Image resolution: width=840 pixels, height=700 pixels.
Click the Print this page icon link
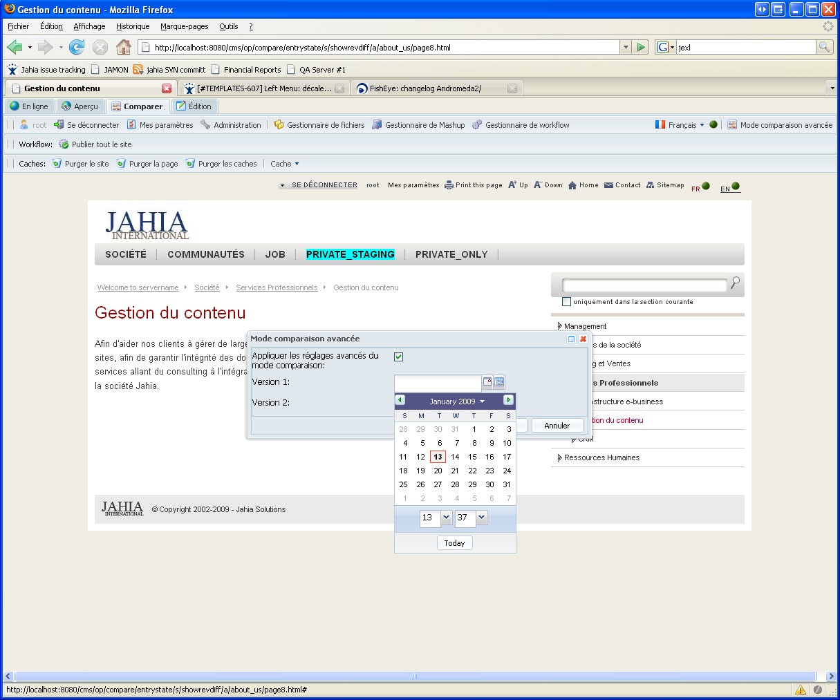(474, 185)
